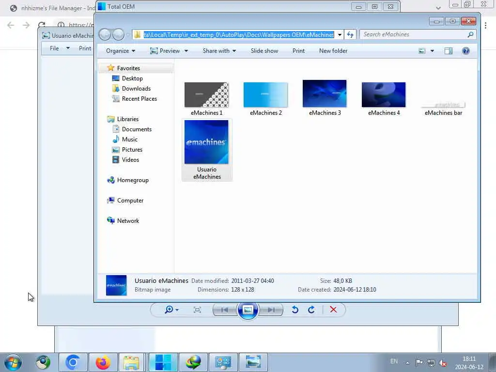The width and height of the screenshot is (496, 372).
Task: Click browser Forward arrow
Action: click(x=26, y=25)
